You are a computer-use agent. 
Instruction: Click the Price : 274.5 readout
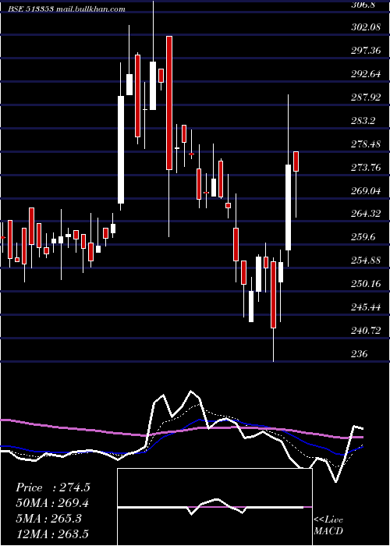click(x=53, y=487)
